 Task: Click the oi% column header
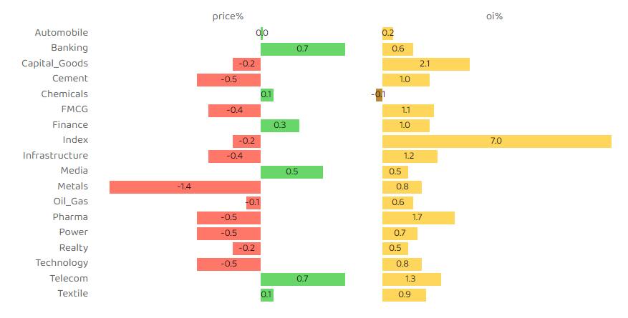coord(494,16)
